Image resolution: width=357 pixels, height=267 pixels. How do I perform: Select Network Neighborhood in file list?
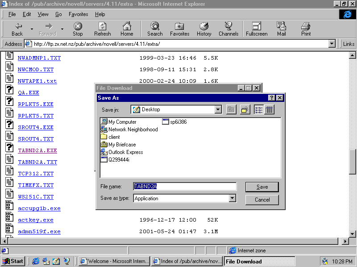129,129
